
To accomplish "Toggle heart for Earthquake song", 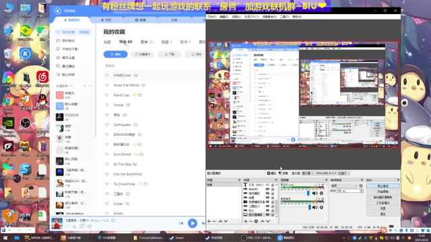I will pyautogui.click(x=107, y=125).
